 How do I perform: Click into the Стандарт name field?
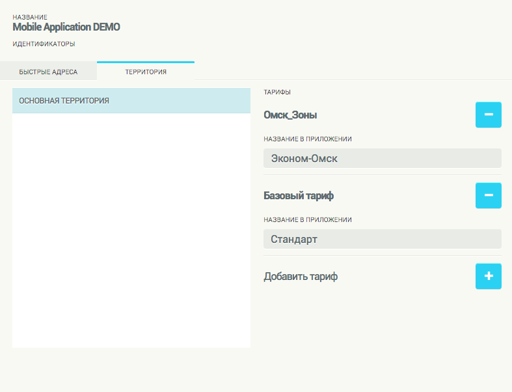(x=382, y=239)
